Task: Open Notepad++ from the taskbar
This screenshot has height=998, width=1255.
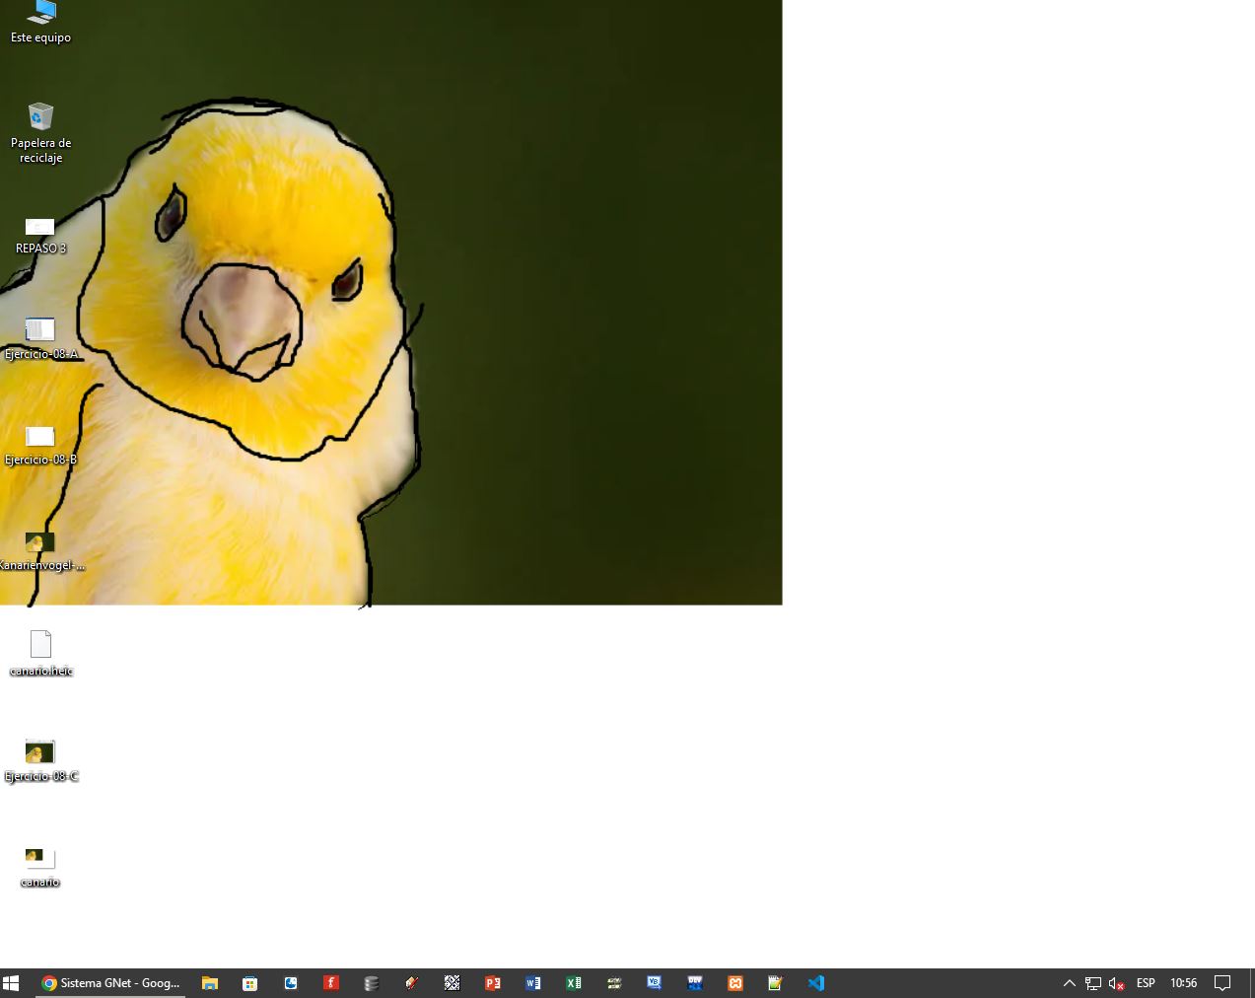Action: [x=776, y=983]
